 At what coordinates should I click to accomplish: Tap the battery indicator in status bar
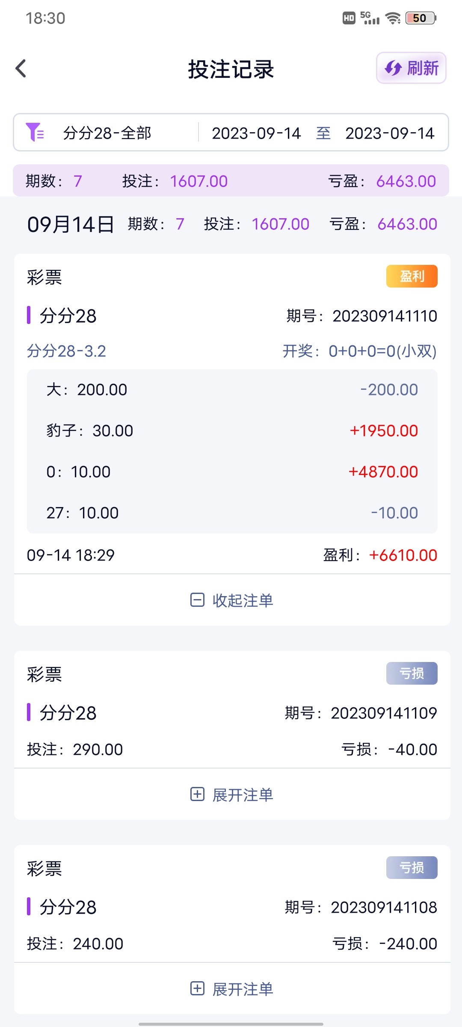tap(421, 18)
